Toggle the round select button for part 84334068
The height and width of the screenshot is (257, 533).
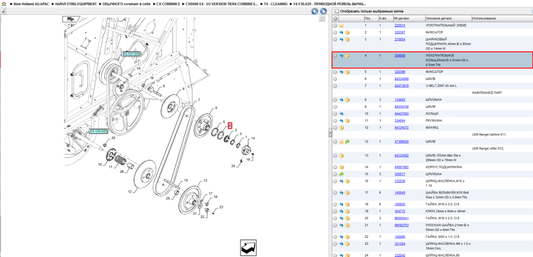(335, 79)
